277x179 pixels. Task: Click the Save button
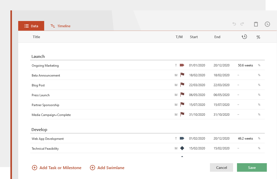click(252, 167)
